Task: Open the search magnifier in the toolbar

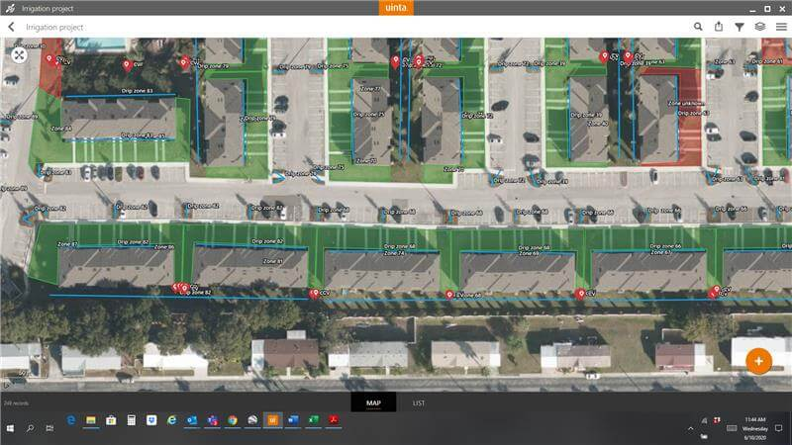Action: click(x=698, y=27)
